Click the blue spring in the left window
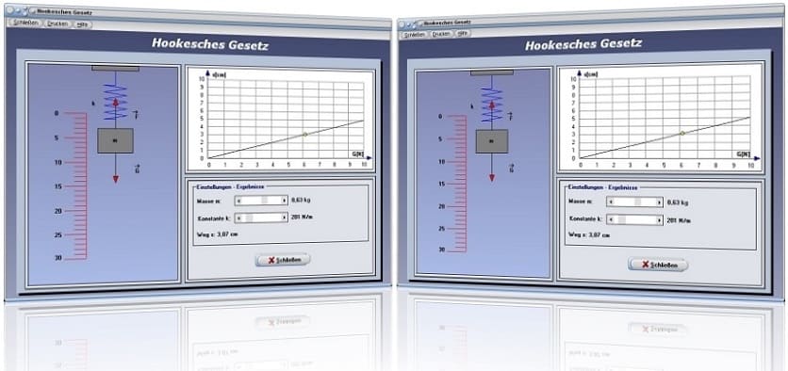 coord(115,102)
